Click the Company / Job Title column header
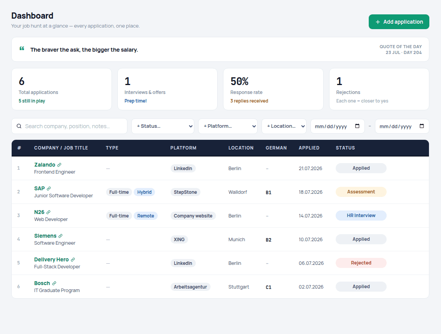Image resolution: width=441 pixels, height=334 pixels. point(61,148)
